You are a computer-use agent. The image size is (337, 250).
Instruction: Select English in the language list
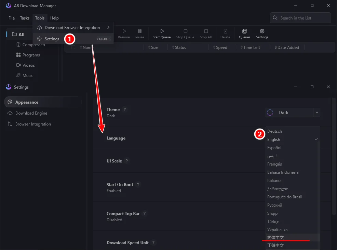[292, 140]
